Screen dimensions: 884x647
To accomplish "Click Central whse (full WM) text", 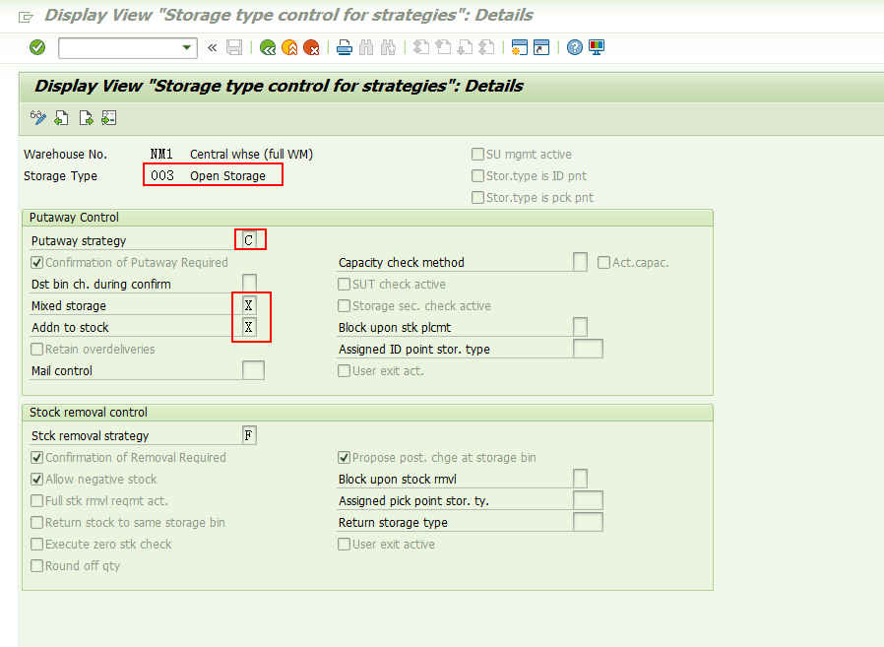I will (251, 154).
